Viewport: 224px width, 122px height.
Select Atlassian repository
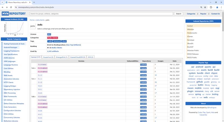click(190, 29)
